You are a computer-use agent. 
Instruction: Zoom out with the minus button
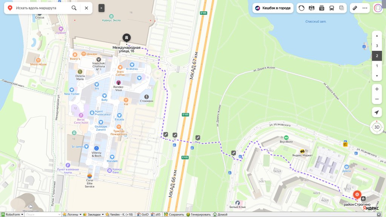[377, 99]
